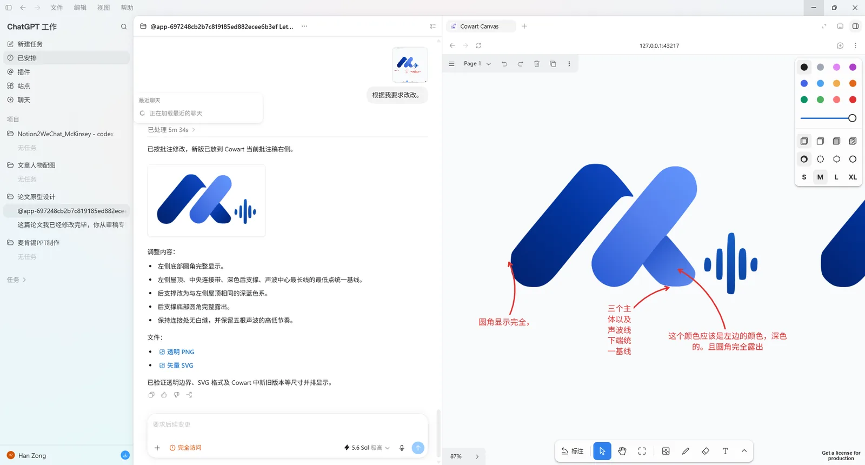Expand the 已处理 5m 34s details

(171, 130)
